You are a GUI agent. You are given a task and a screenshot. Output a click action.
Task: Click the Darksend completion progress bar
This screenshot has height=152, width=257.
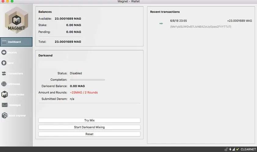click(x=87, y=80)
